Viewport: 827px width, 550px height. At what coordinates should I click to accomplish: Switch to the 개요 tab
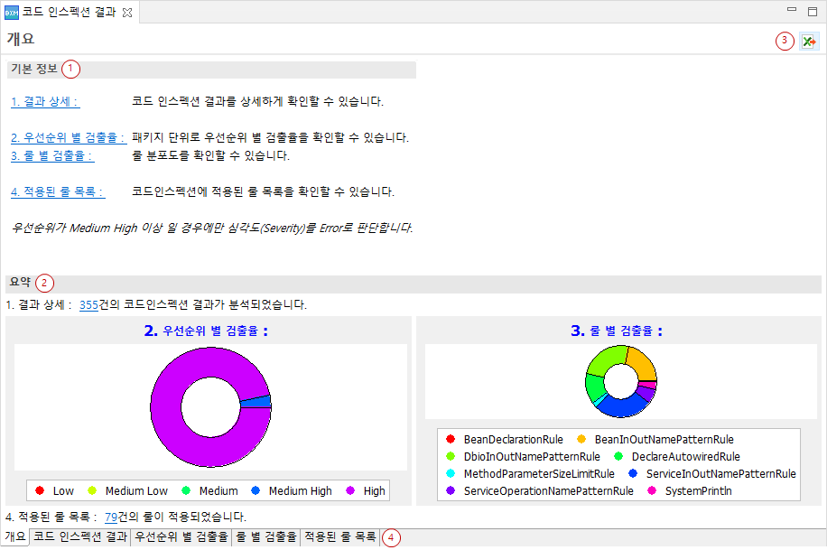(x=14, y=536)
